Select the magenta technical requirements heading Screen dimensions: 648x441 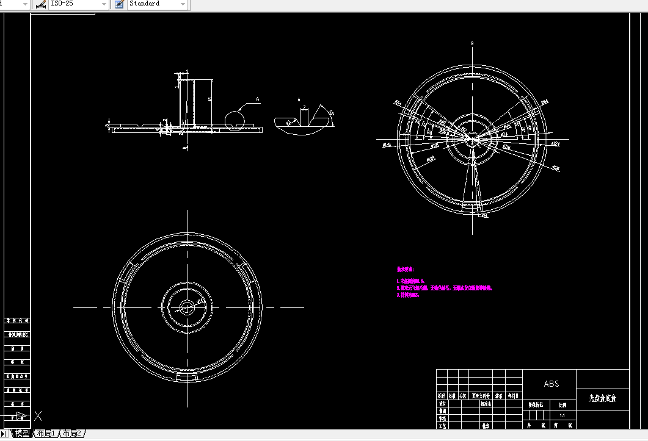pos(405,269)
